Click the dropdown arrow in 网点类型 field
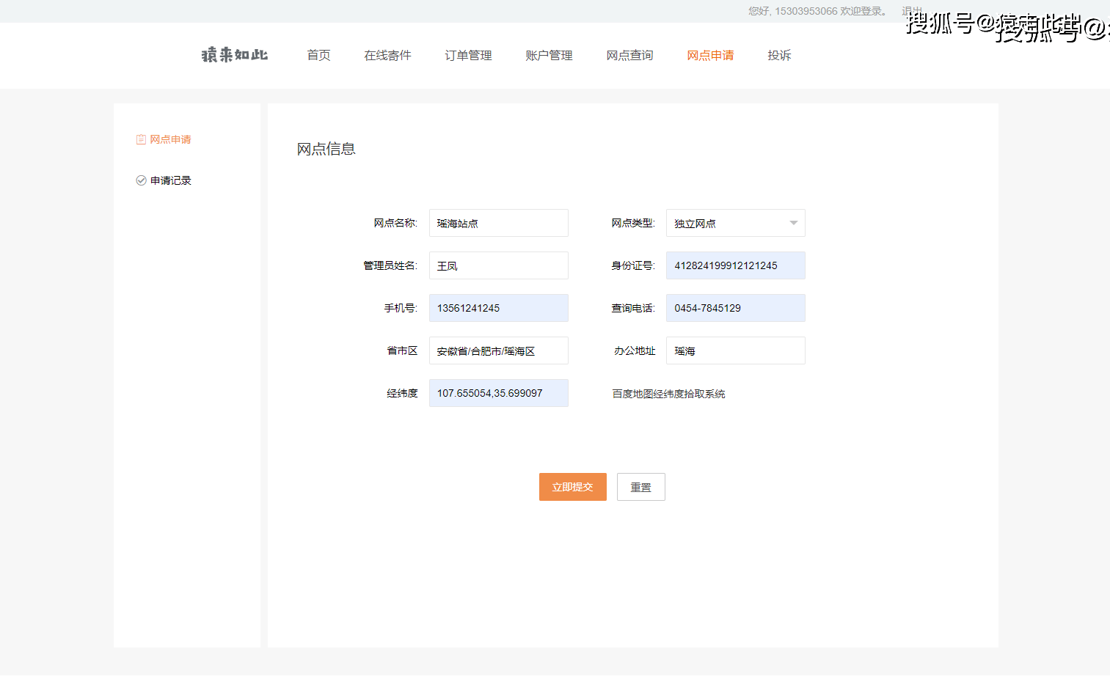This screenshot has height=679, width=1110. [793, 223]
